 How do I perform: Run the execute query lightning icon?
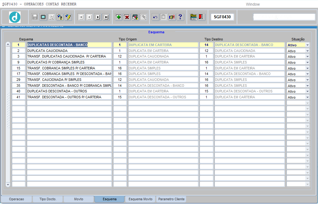pyautogui.click(x=68, y=17)
